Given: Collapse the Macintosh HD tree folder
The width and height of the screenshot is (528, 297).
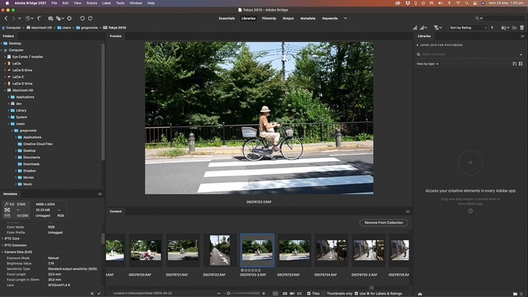Looking at the screenshot, I should (5, 90).
